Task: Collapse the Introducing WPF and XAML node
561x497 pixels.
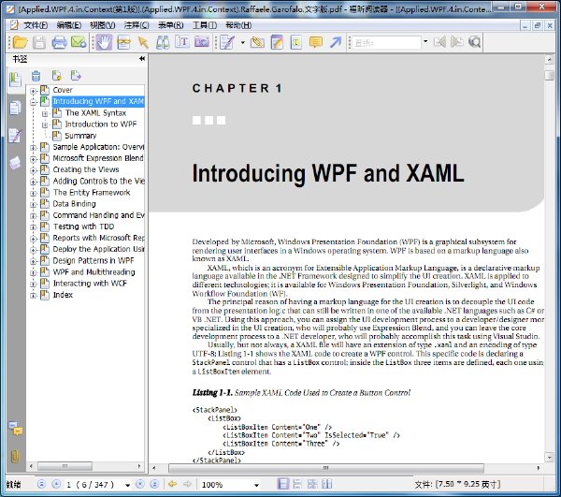Action: coord(34,102)
